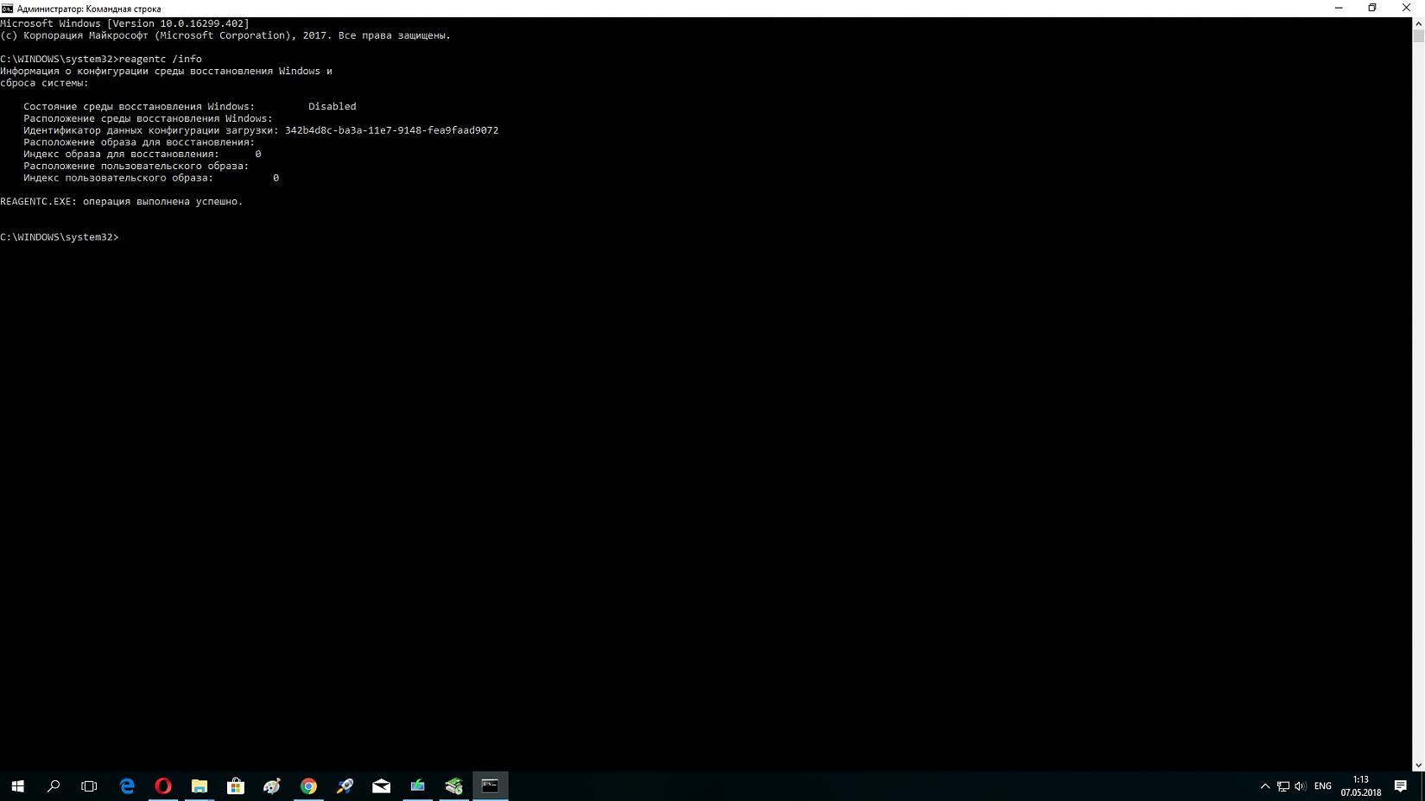Click the 'Идентификатор данных конфигурации загрузки:' label
1425x801 pixels.
tap(151, 130)
